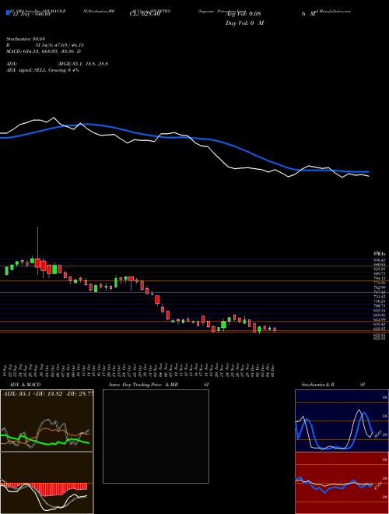Click the 'Avg Vol: 0.08' label
389x514 pixels.
coord(243,14)
